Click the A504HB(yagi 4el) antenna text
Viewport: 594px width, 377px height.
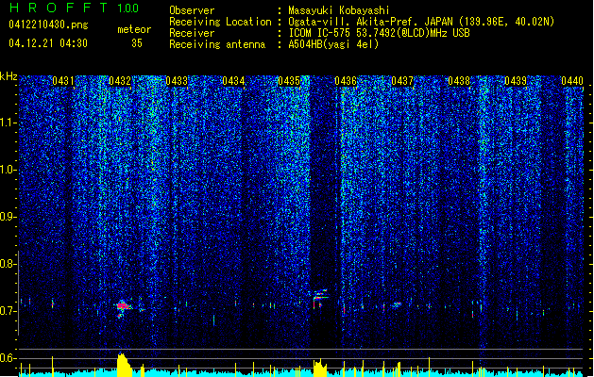(333, 44)
